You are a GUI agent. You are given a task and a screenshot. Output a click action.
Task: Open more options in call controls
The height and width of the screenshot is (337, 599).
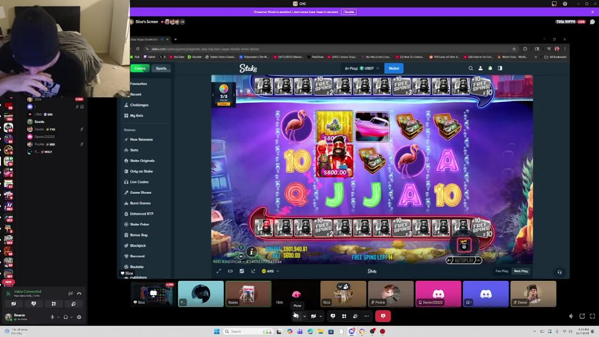click(x=366, y=316)
